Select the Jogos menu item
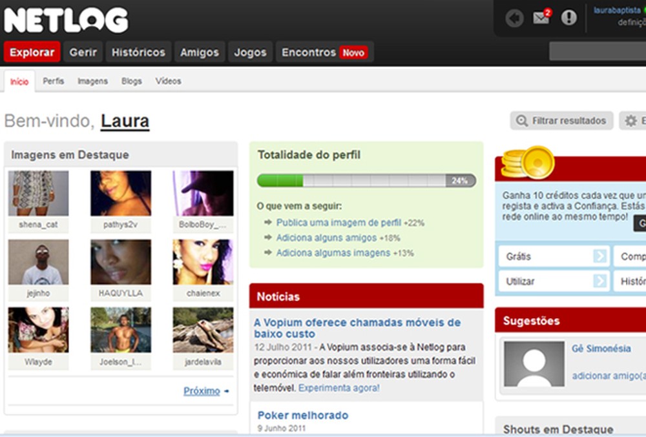 point(250,52)
